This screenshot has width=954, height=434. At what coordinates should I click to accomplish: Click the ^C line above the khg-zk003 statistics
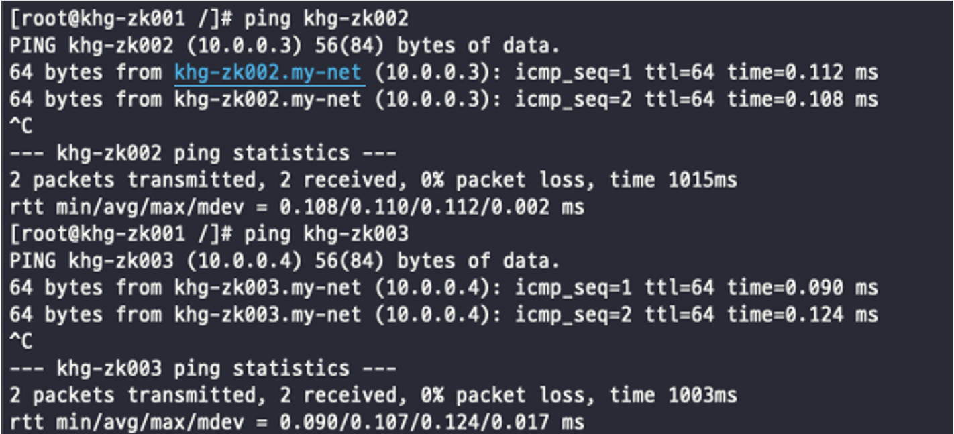pyautogui.click(x=21, y=341)
